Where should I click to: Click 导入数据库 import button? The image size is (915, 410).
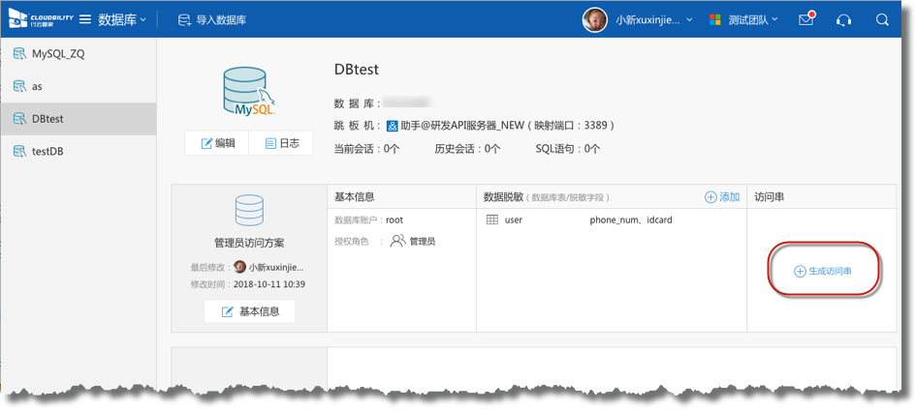[x=212, y=19]
